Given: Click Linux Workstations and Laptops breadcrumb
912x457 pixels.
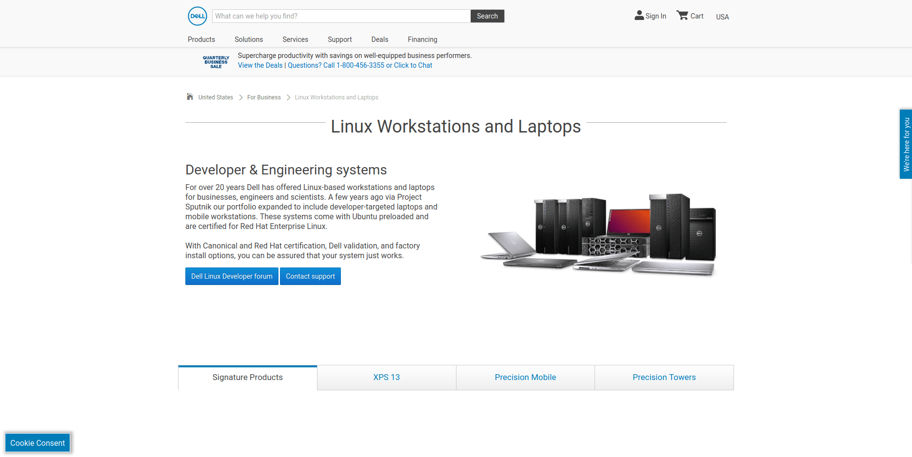Looking at the screenshot, I should (x=337, y=97).
